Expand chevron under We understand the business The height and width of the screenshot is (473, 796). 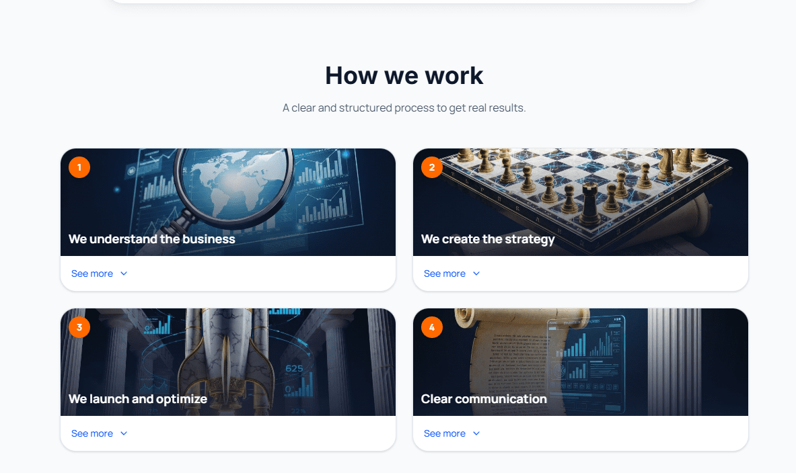[x=124, y=273]
